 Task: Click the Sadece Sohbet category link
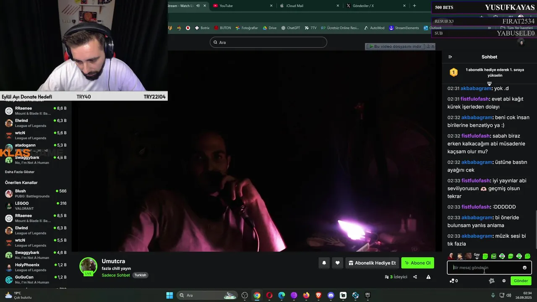(x=116, y=275)
